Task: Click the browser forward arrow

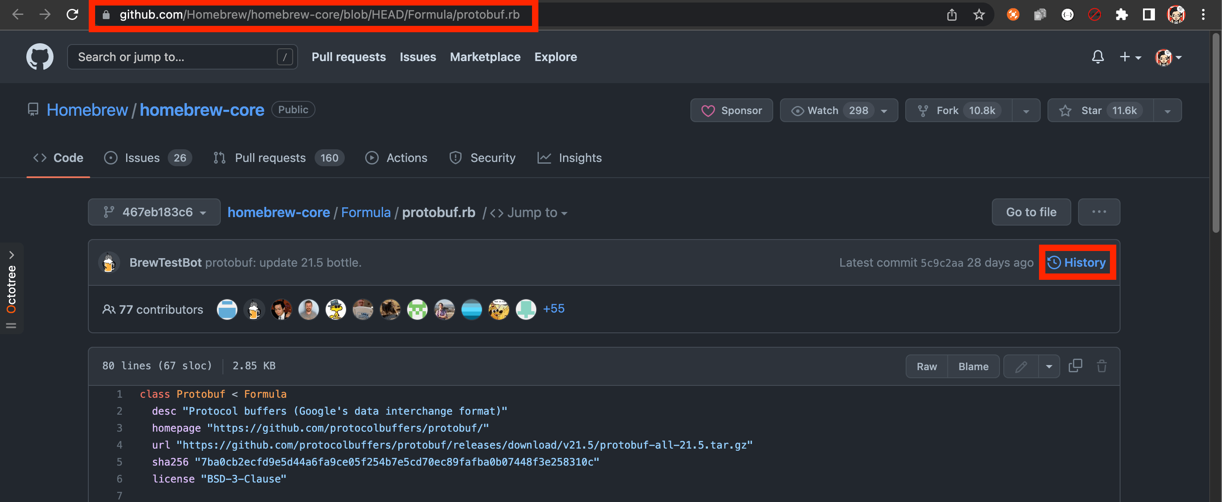Action: click(x=45, y=15)
